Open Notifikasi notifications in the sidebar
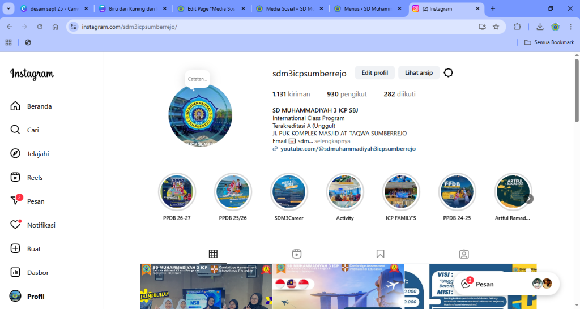The height and width of the screenshot is (309, 580). coord(33,225)
